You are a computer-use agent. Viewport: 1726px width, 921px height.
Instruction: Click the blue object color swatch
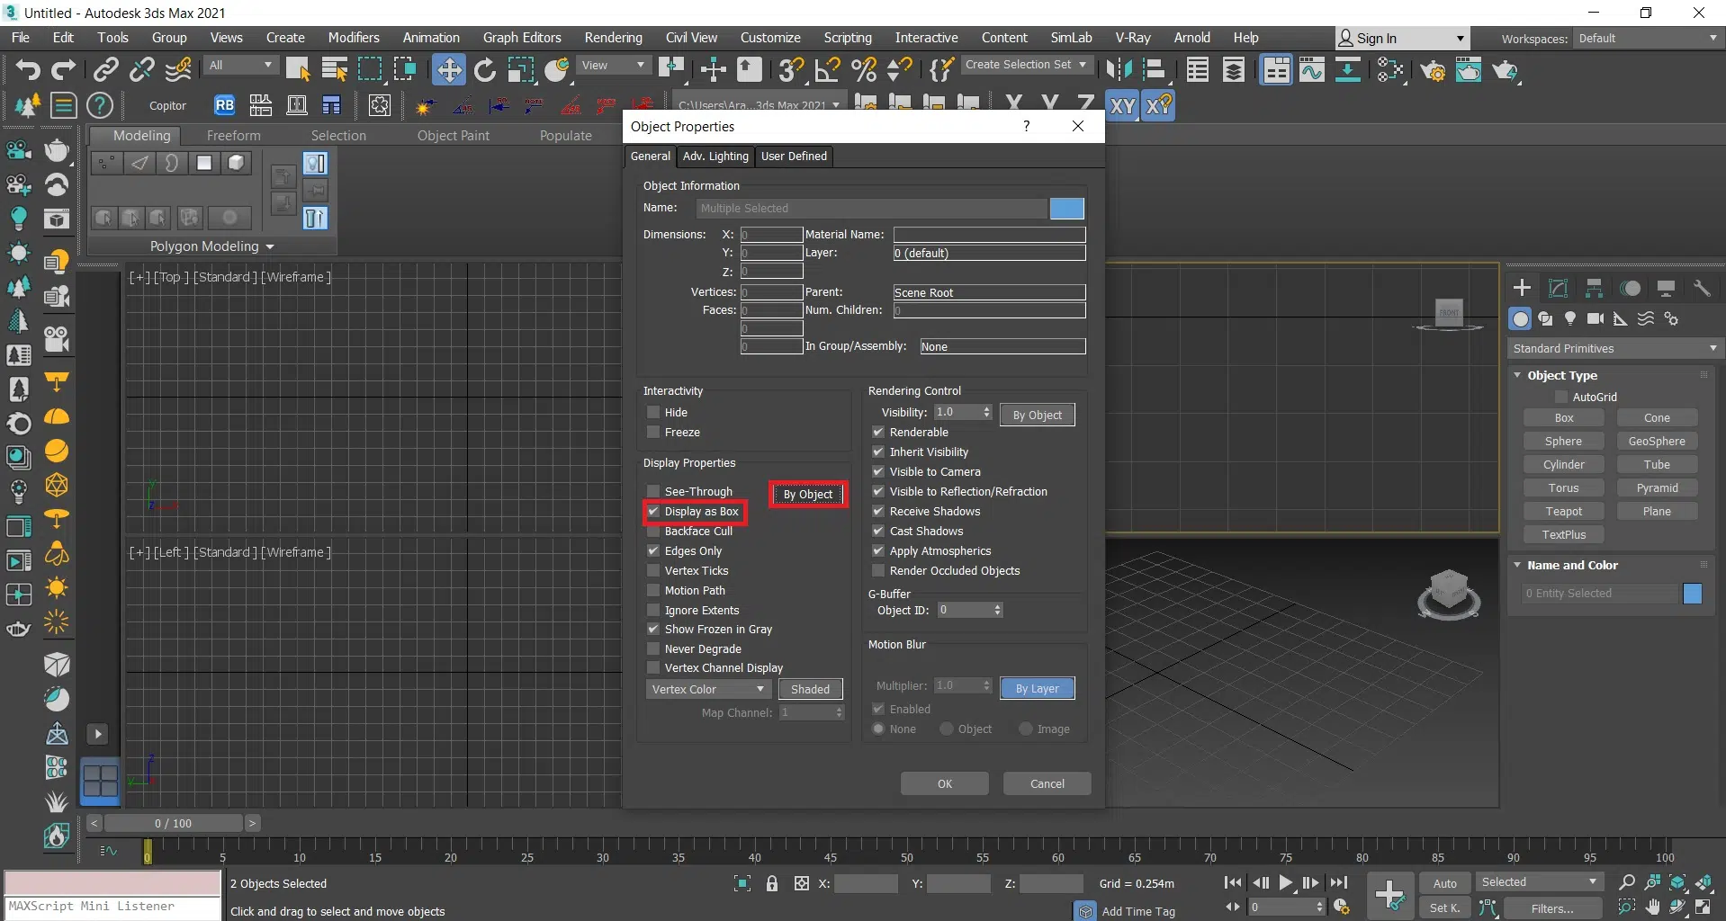pyautogui.click(x=1066, y=209)
